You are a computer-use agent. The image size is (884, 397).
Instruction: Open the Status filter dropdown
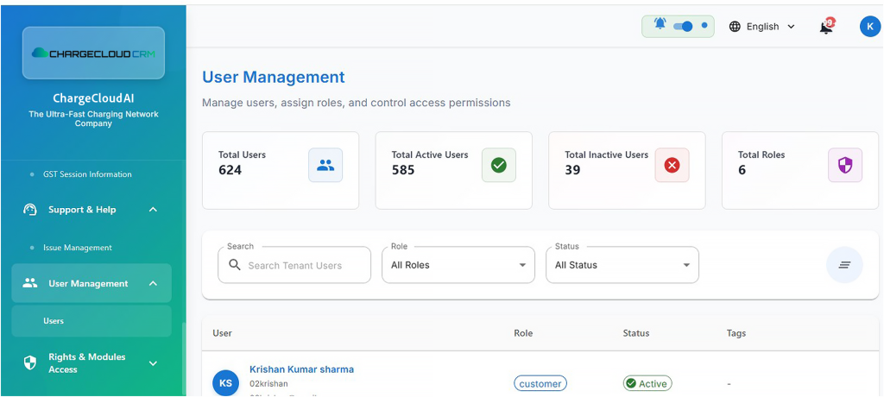622,265
